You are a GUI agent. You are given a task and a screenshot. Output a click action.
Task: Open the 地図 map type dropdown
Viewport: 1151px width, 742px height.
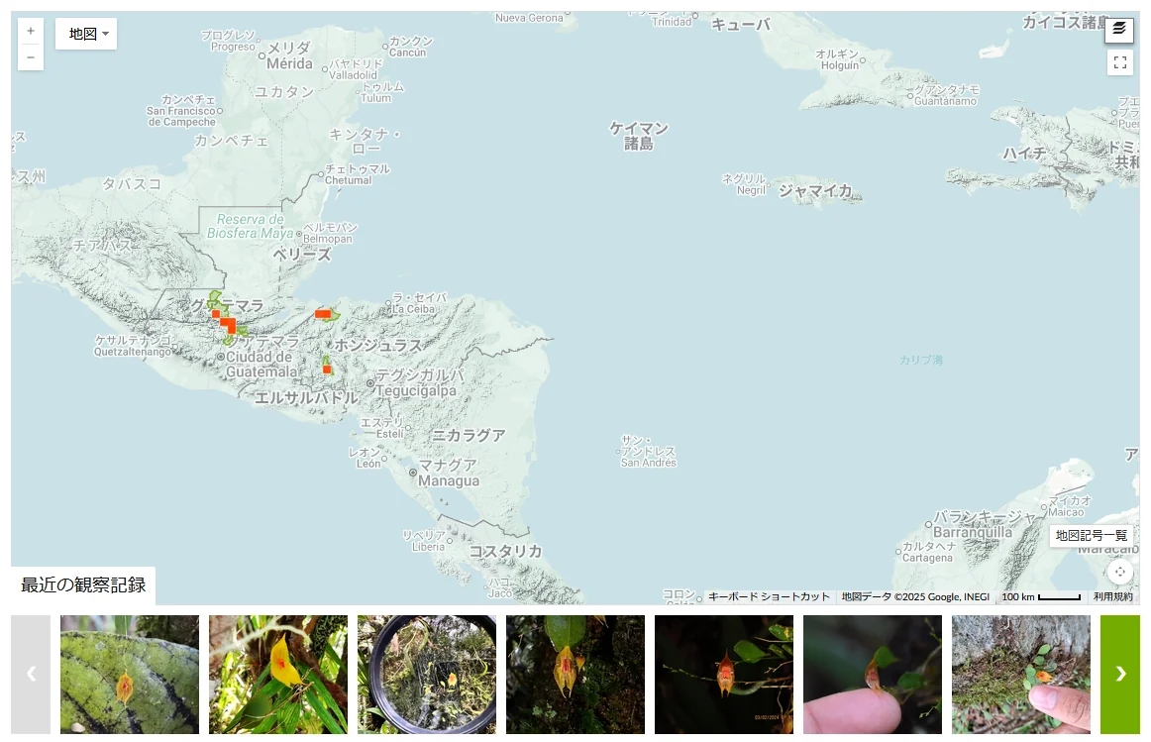tap(86, 34)
